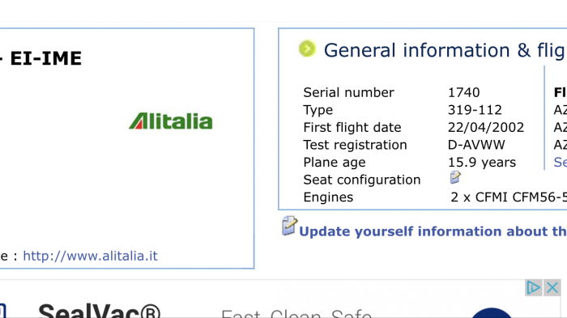Click the partially visible blue 'Se' link

[x=561, y=163]
